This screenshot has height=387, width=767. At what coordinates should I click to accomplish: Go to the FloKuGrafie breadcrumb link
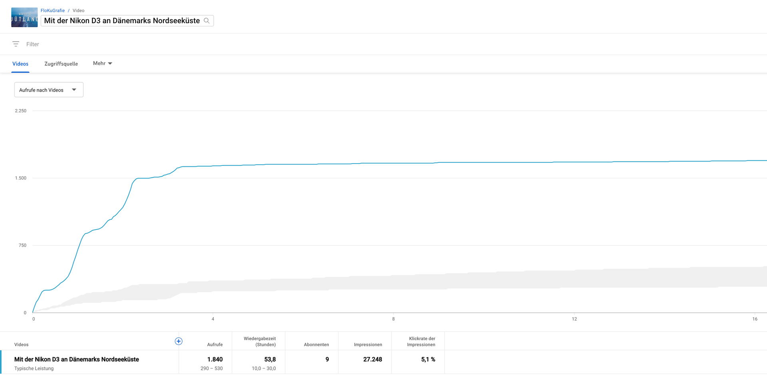point(52,10)
